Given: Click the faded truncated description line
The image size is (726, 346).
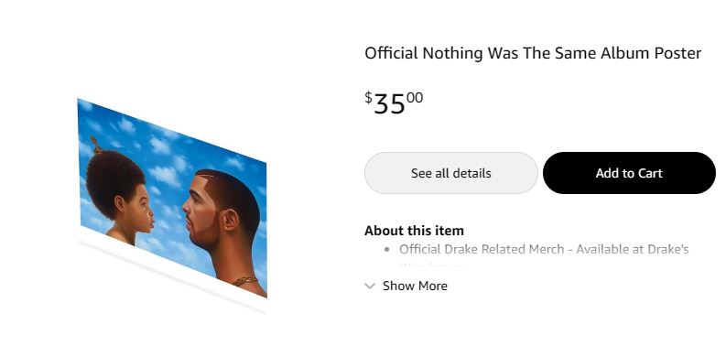Looking at the screenshot, I should [430, 265].
